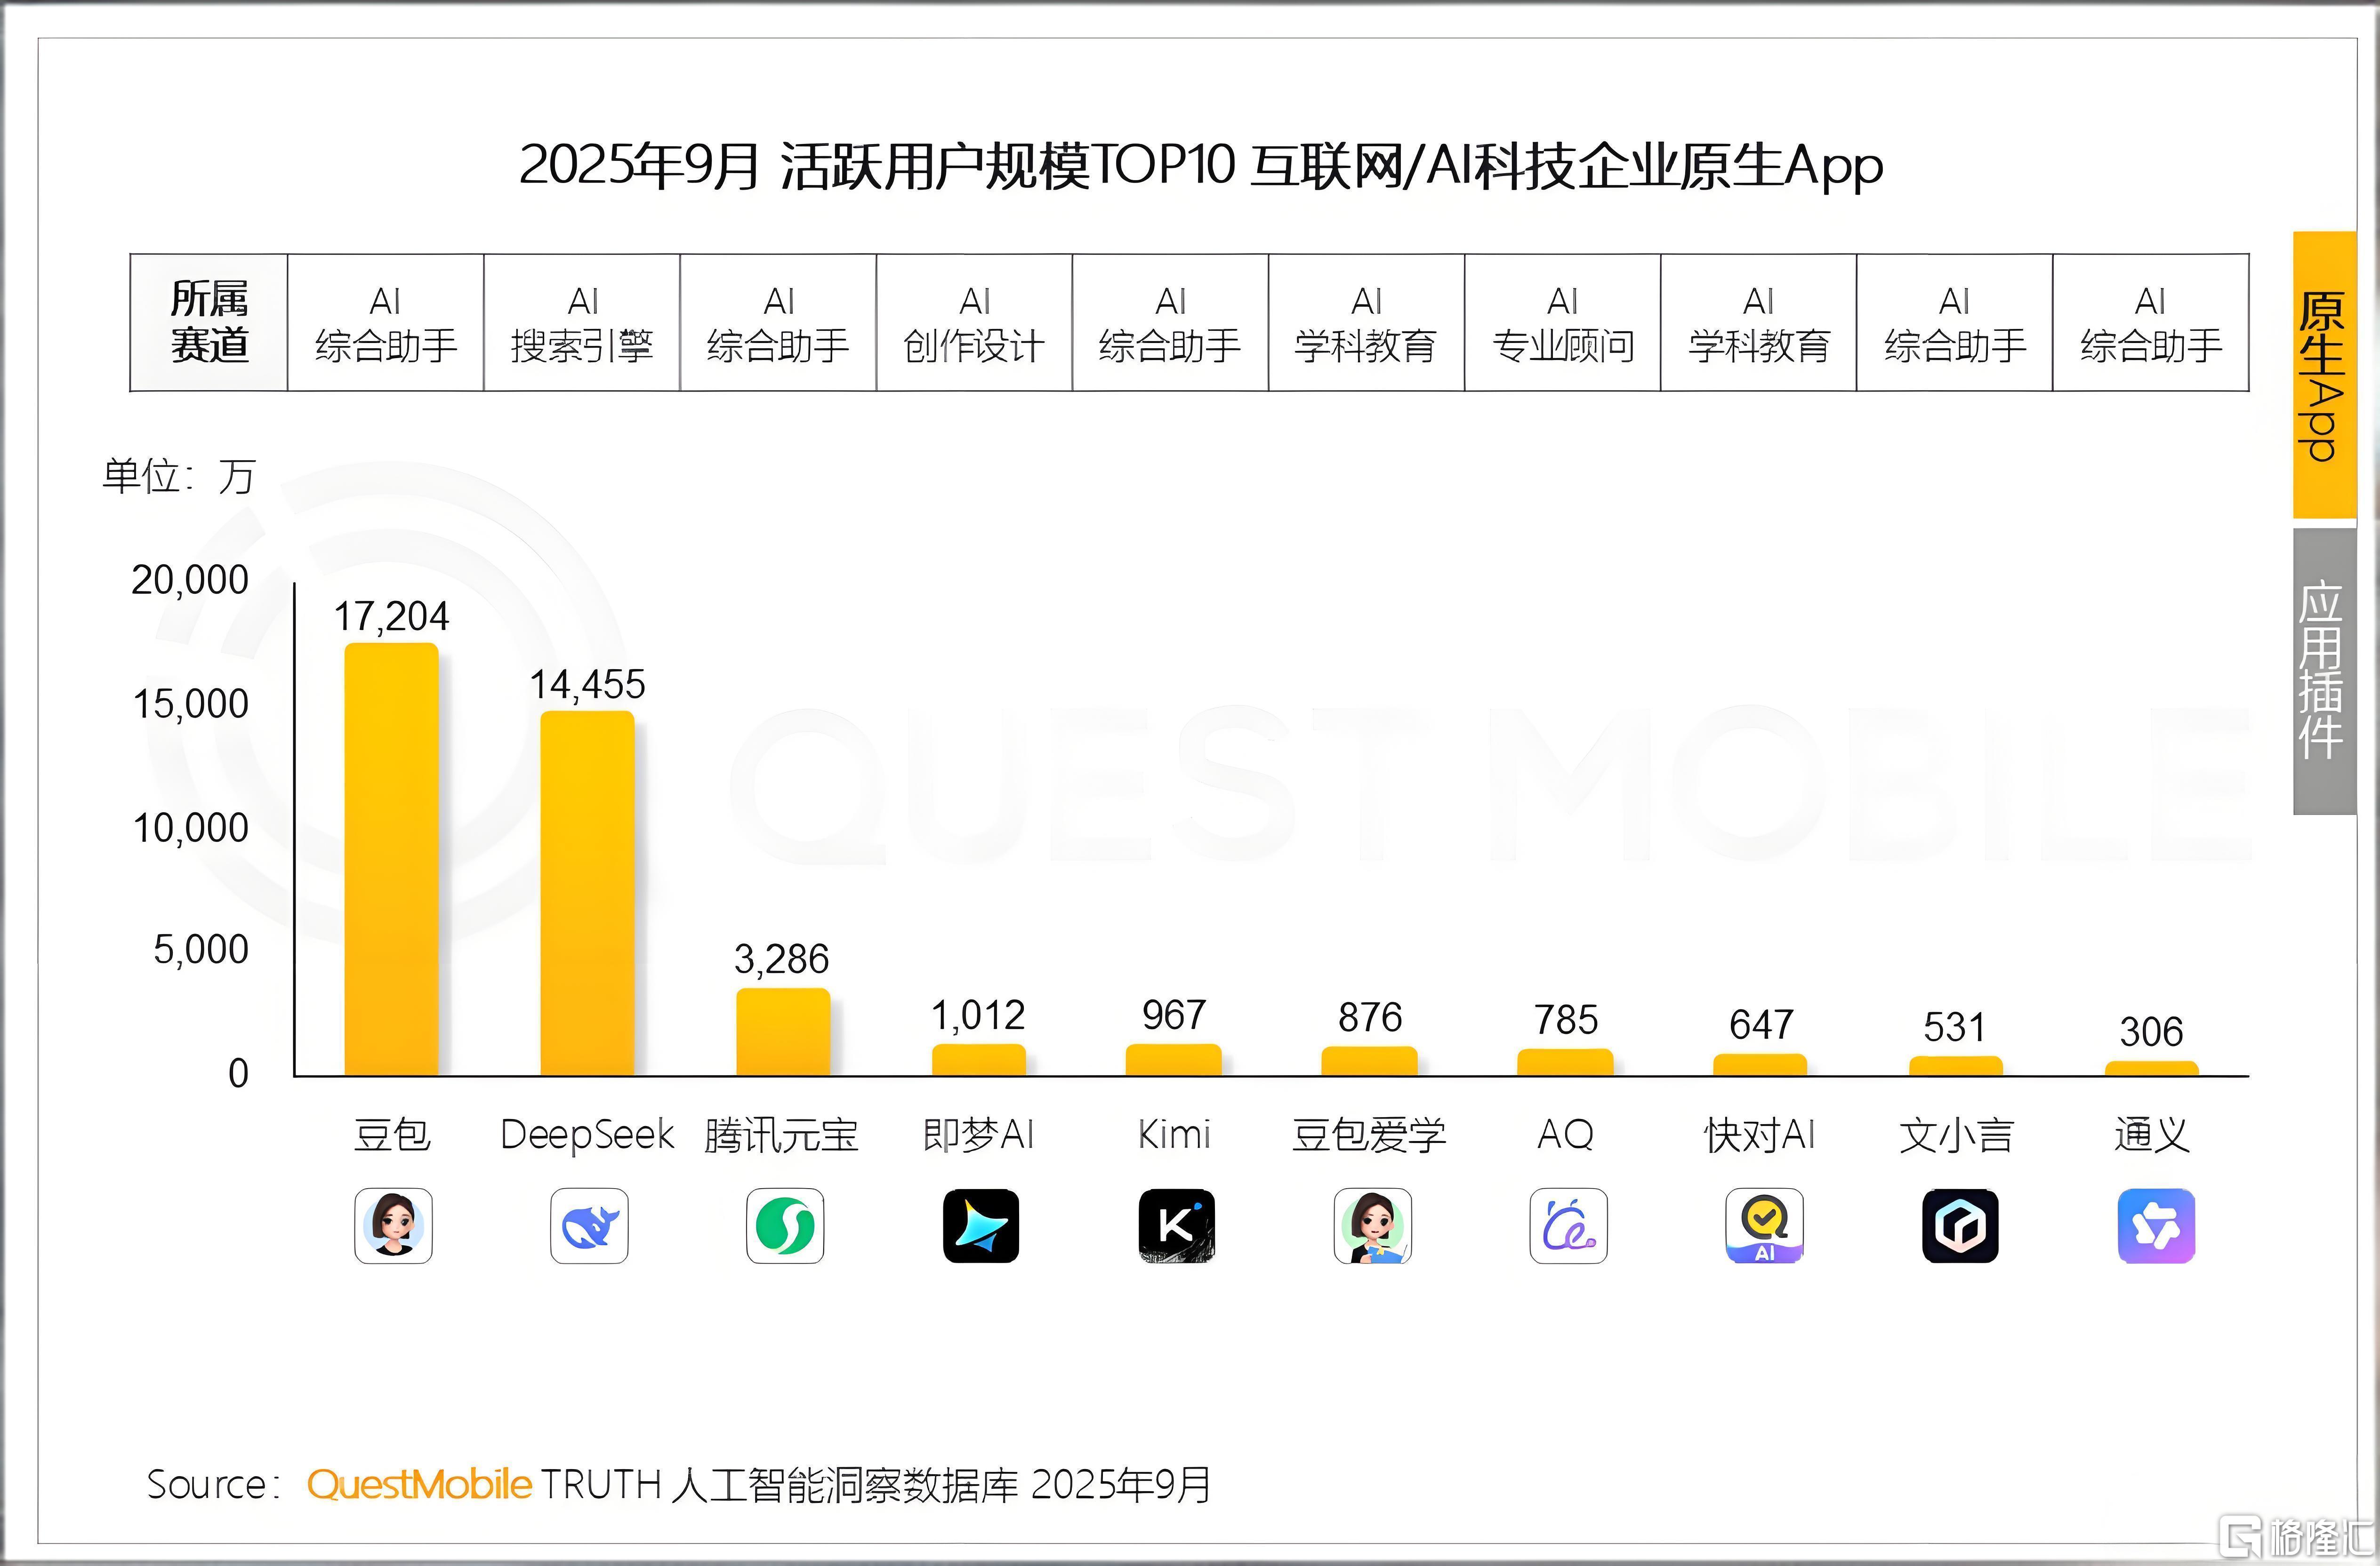Viewport: 2380px width, 1566px height.
Task: Click the 豆包爱学 app icon
Action: tap(1373, 1226)
